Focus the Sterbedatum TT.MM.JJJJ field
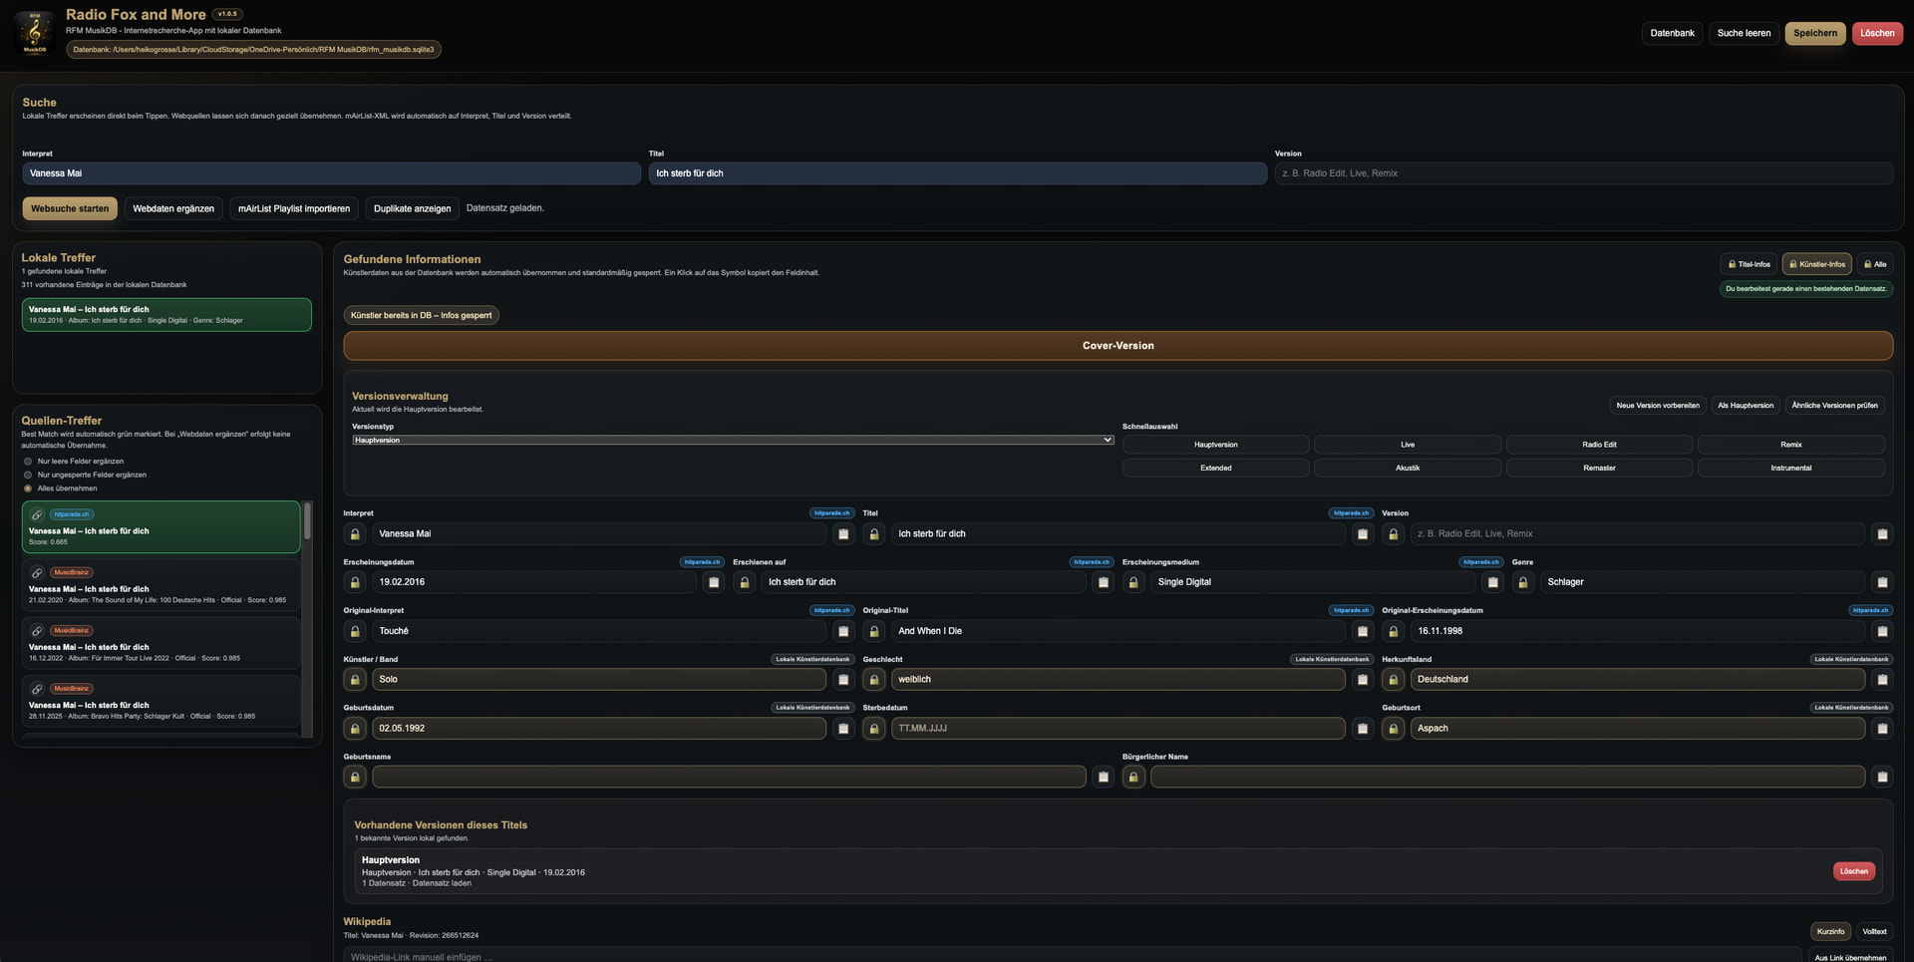The height and width of the screenshot is (962, 1914). 1117,729
